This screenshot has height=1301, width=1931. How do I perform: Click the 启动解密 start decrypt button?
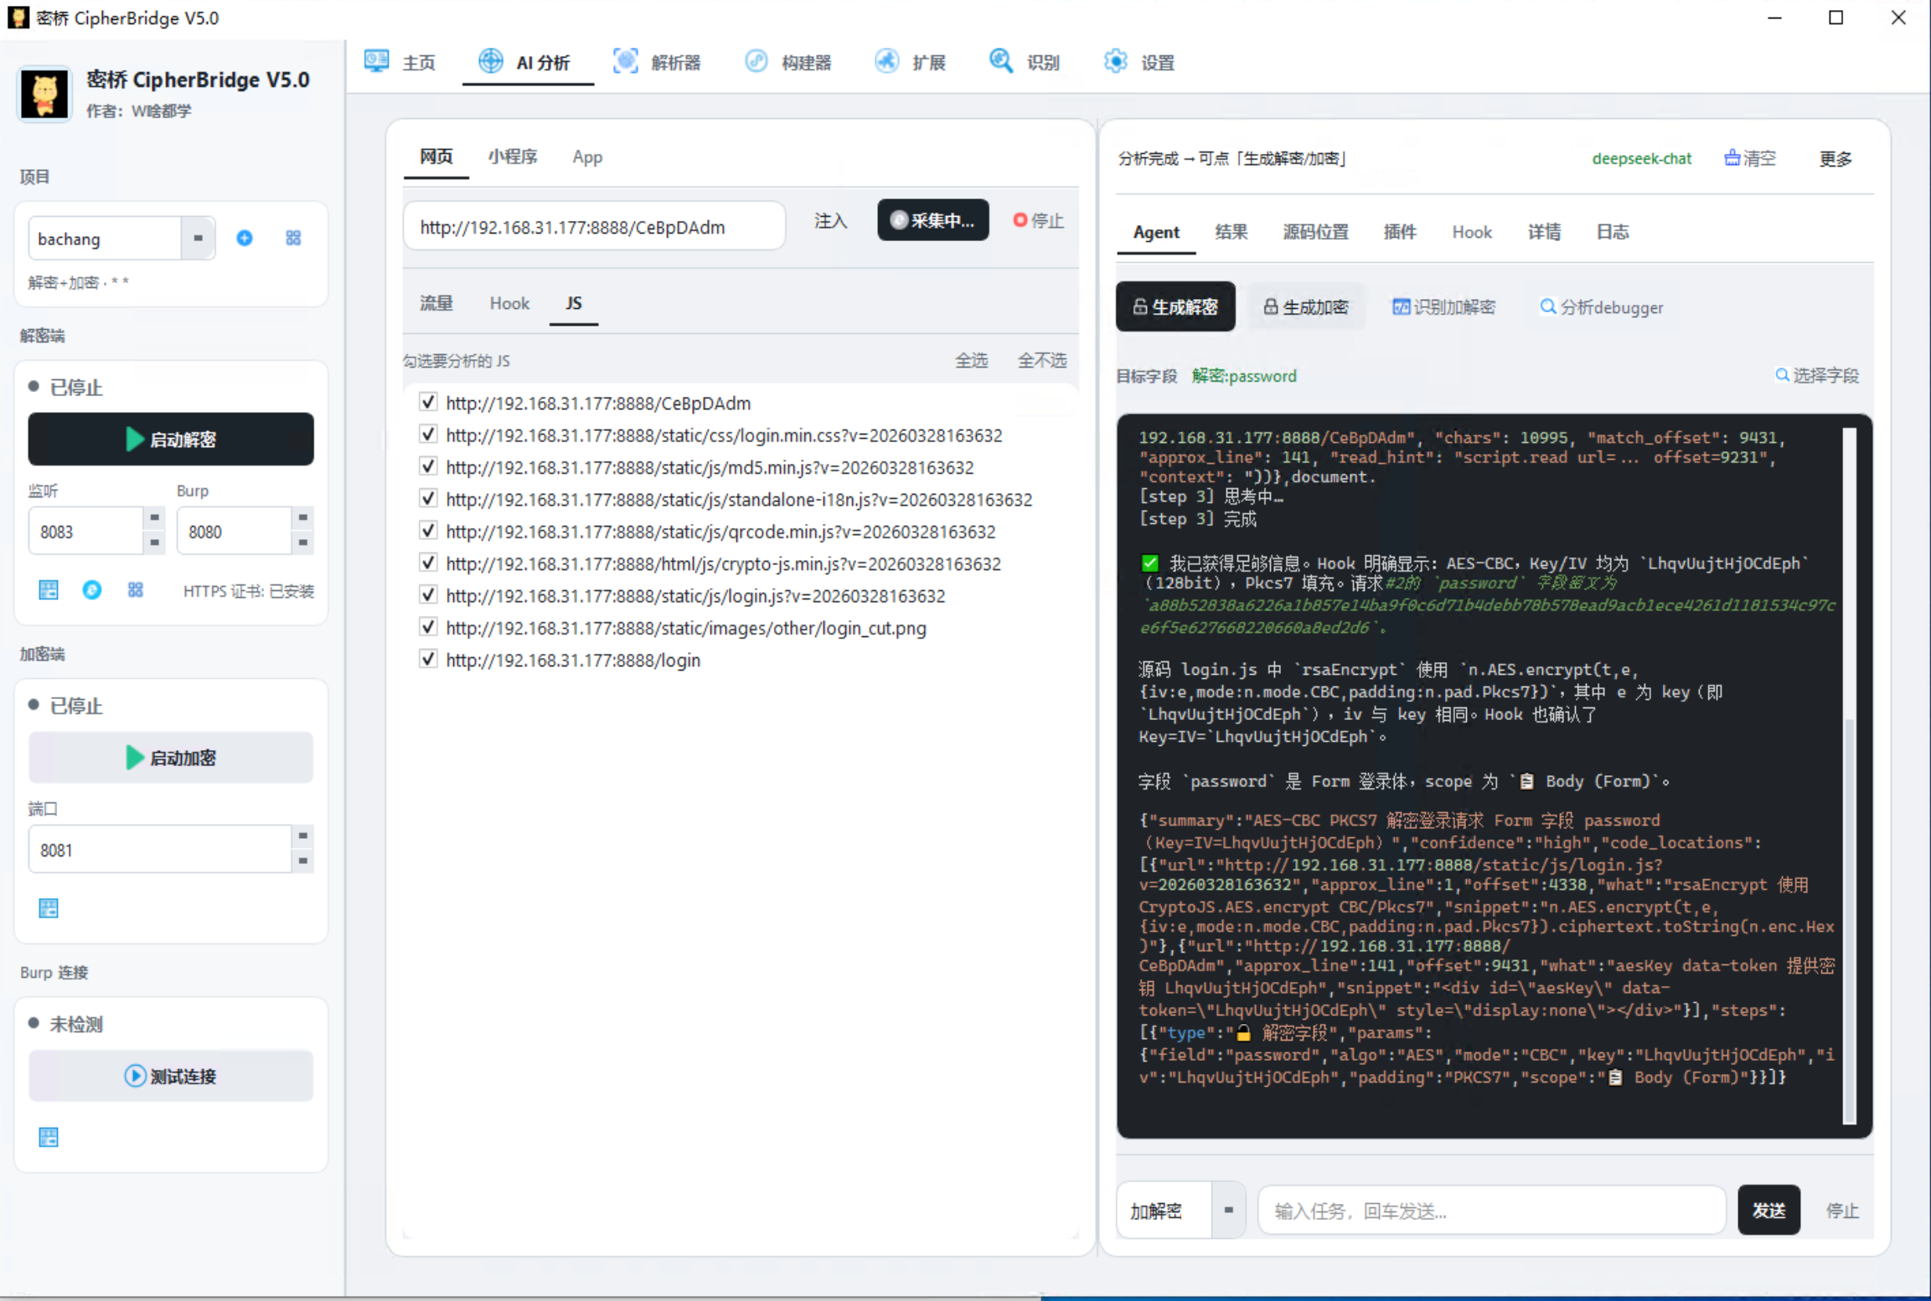tap(171, 439)
